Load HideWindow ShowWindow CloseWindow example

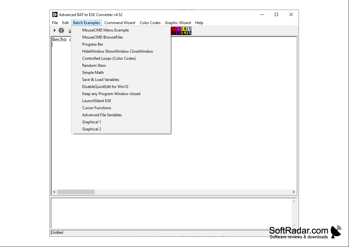(121, 51)
